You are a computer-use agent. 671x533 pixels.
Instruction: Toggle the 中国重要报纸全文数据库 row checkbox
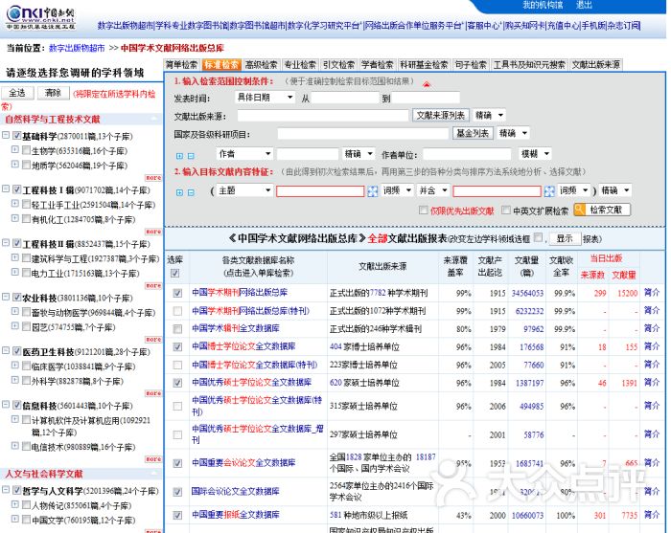177,516
